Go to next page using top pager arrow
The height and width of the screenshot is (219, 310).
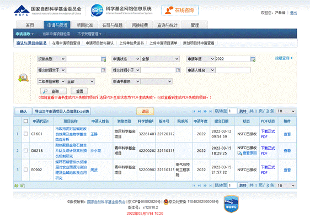tap(205, 111)
